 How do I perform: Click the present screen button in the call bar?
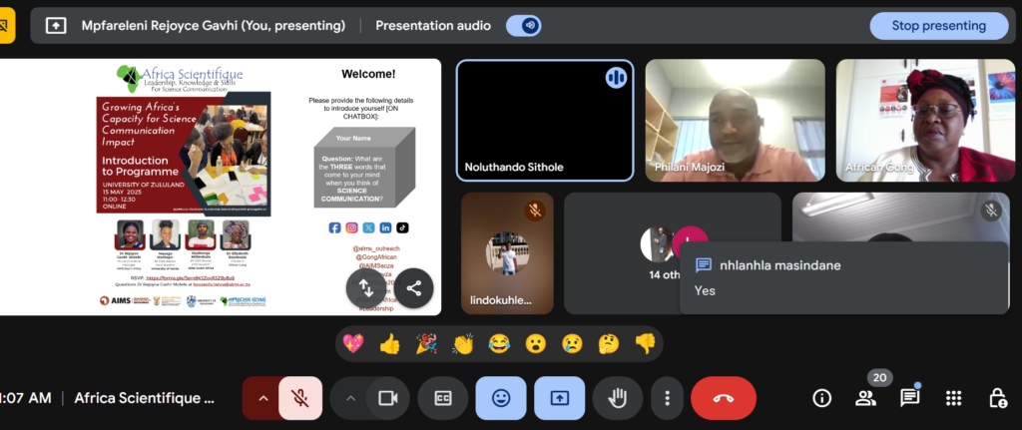click(559, 398)
